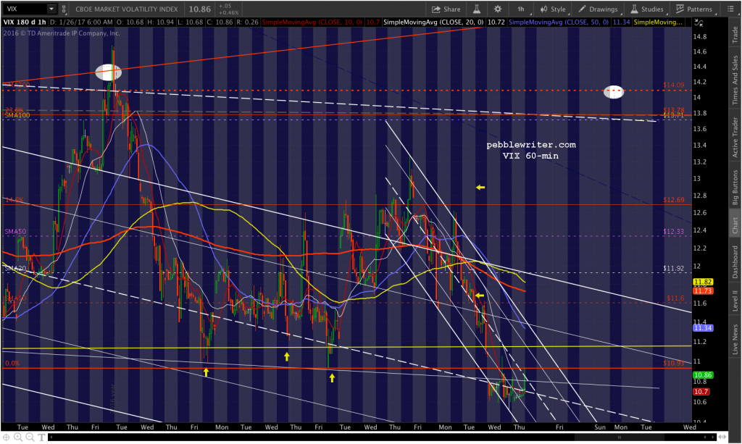Click the Share button

[446, 9]
